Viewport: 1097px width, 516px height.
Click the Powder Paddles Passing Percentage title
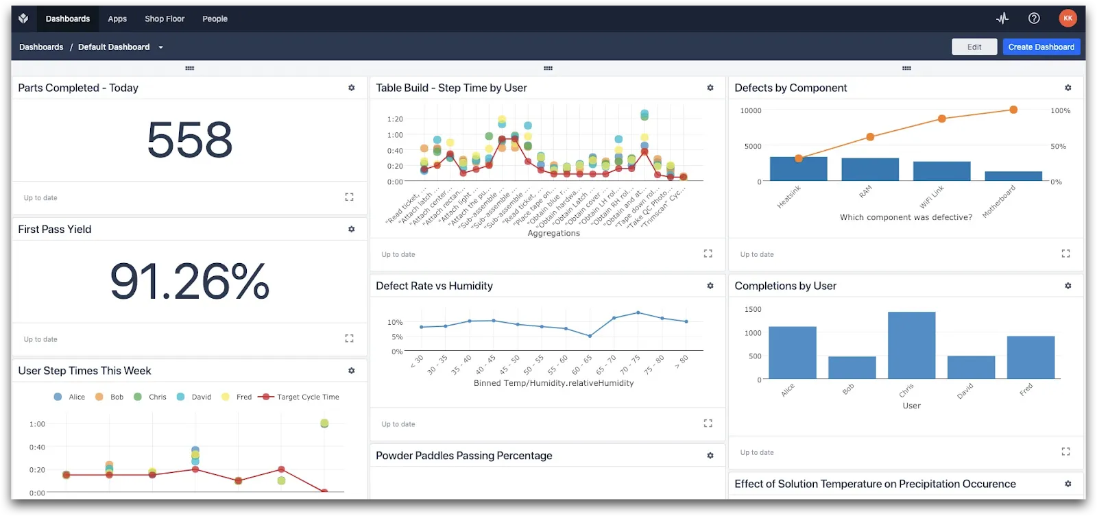(463, 456)
